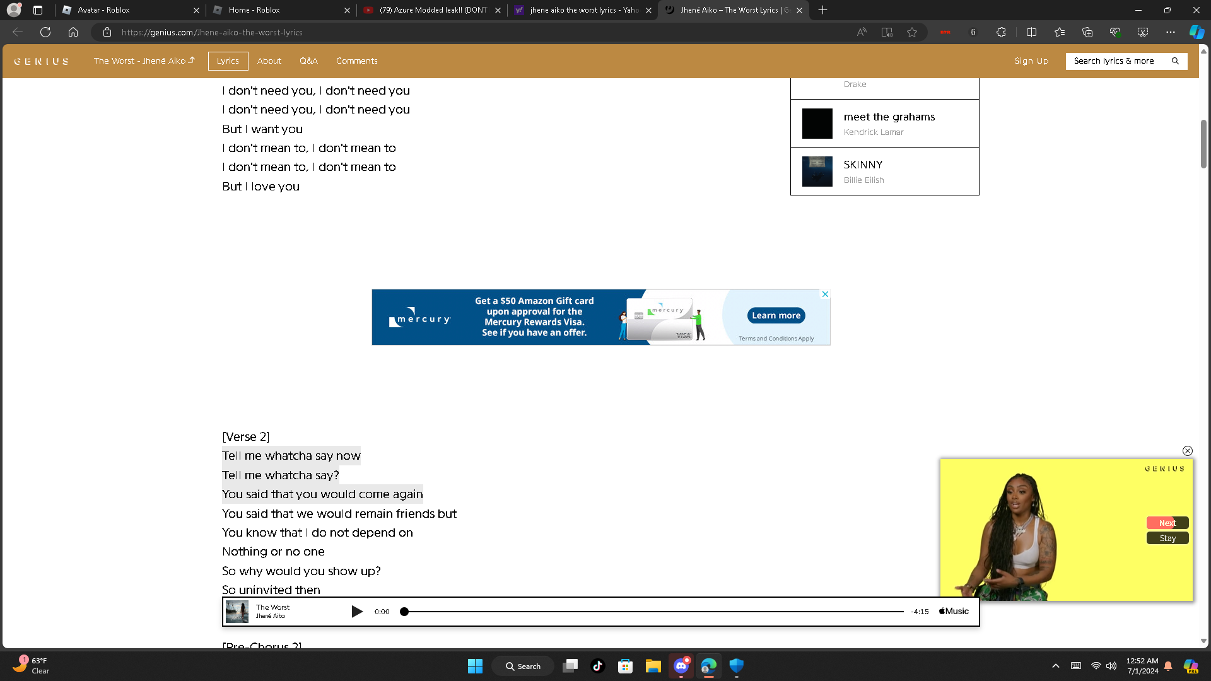Reload the page with the refresh icon
1211x681 pixels.
45,32
